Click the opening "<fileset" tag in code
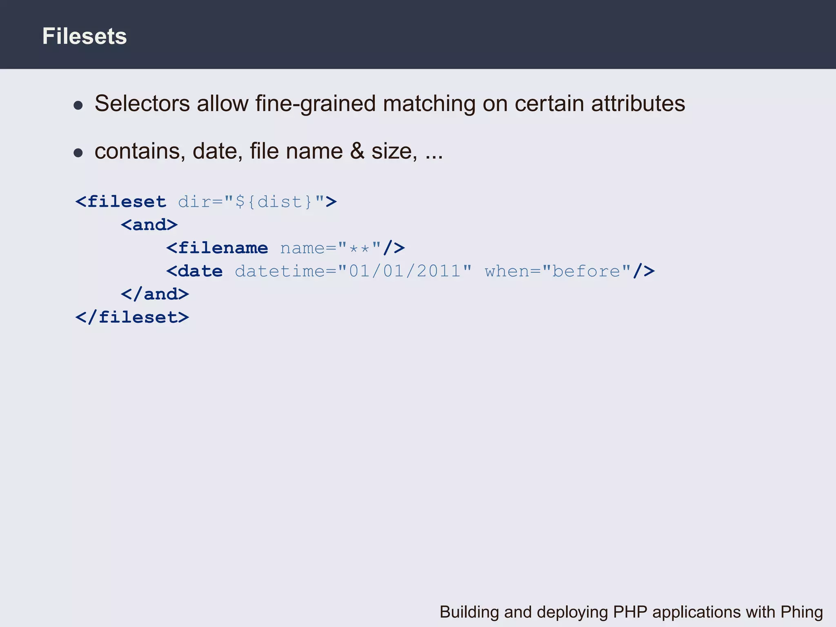Viewport: 836px width, 627px height. [121, 202]
